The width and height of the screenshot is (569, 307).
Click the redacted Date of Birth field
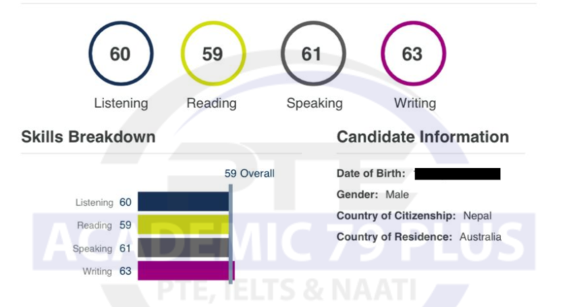point(457,174)
